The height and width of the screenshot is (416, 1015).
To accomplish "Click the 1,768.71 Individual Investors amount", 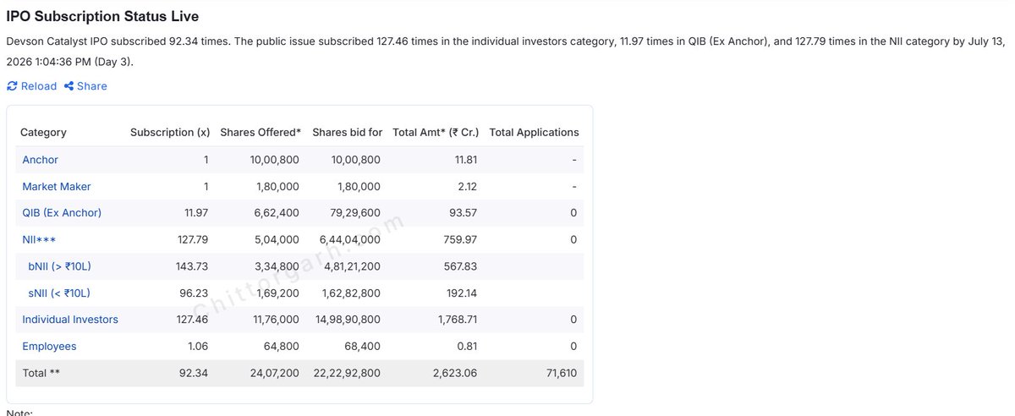I will coord(457,320).
